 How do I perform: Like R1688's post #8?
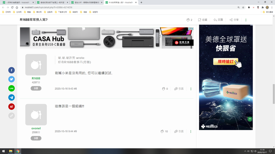tap(165, 89)
